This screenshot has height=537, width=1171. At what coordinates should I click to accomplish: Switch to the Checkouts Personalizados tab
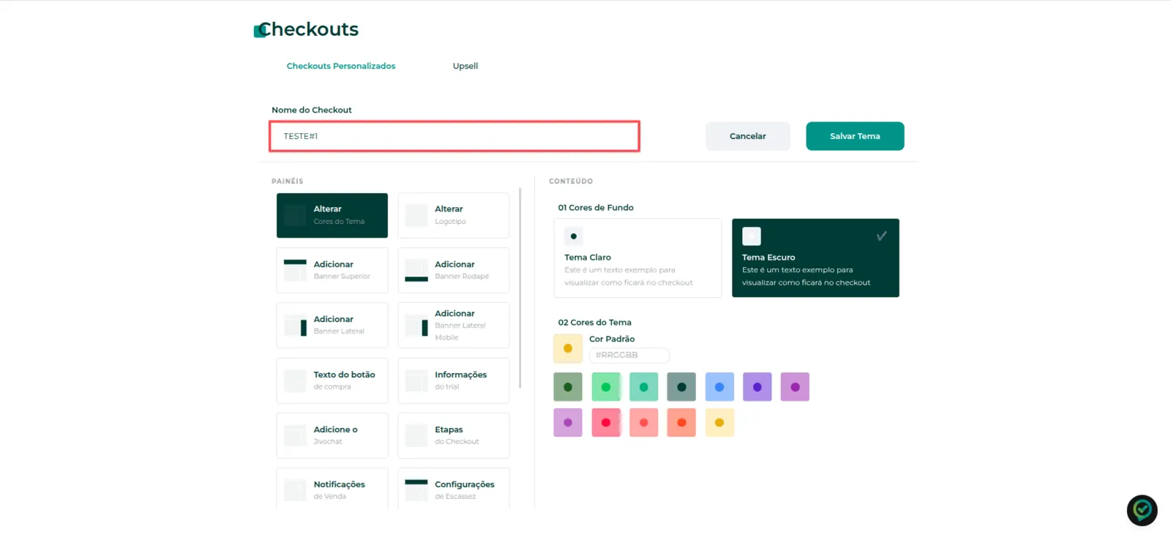point(341,66)
